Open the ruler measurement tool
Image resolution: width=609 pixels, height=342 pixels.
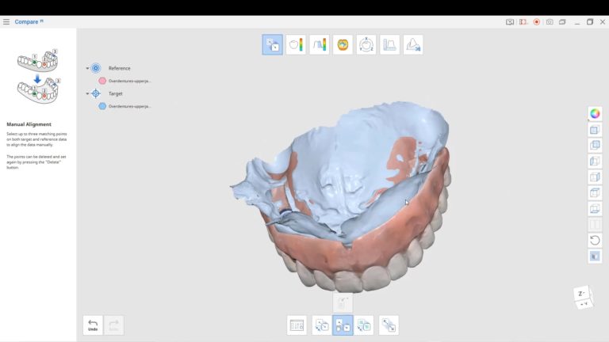389,44
